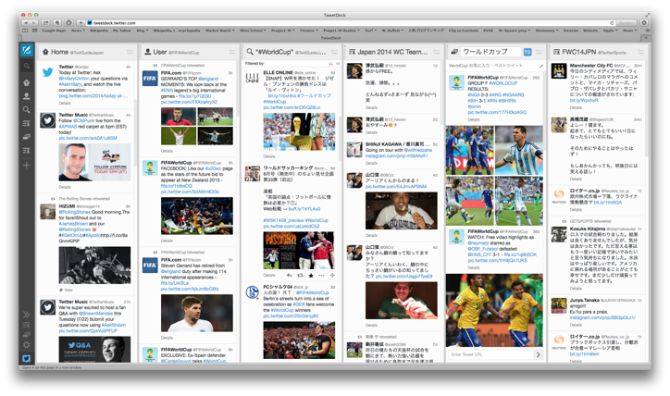Screen dimensions: 670x396
Task: Click the Enter Tweet URL field
Action: point(490,354)
